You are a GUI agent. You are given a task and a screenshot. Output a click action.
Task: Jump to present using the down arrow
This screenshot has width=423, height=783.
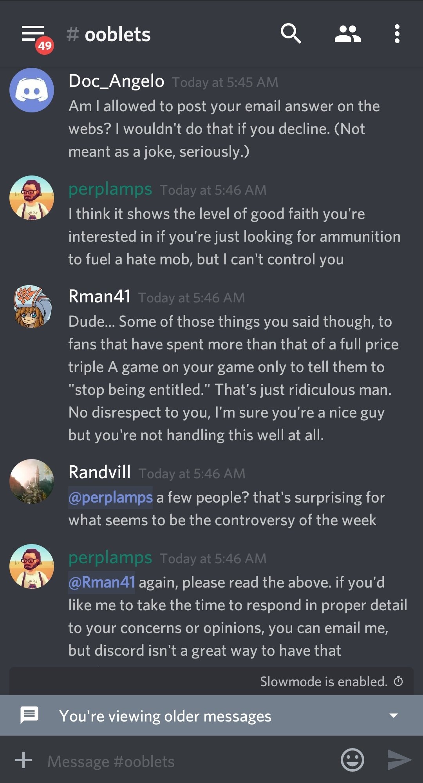[x=394, y=716]
